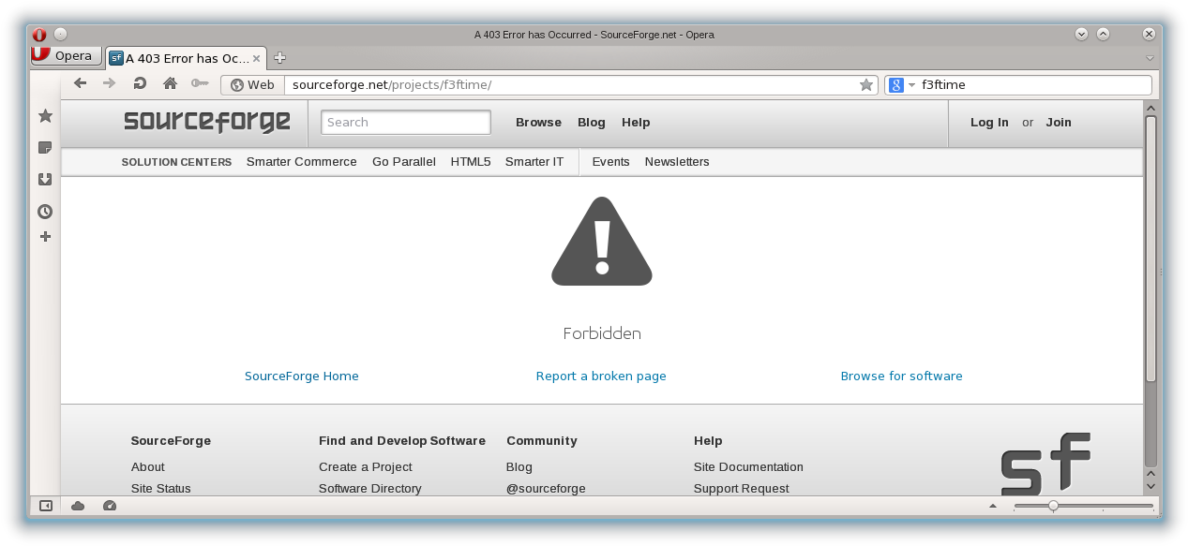Open the Opera main menu button
The height and width of the screenshot is (546, 1188).
click(66, 55)
